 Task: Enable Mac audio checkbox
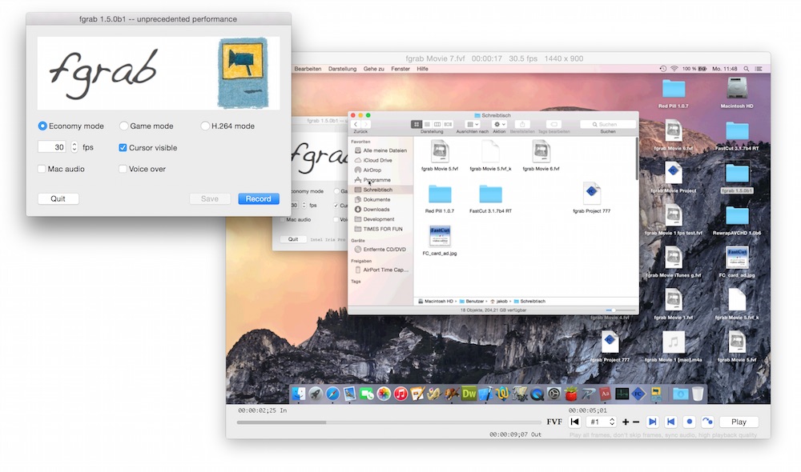(42, 169)
